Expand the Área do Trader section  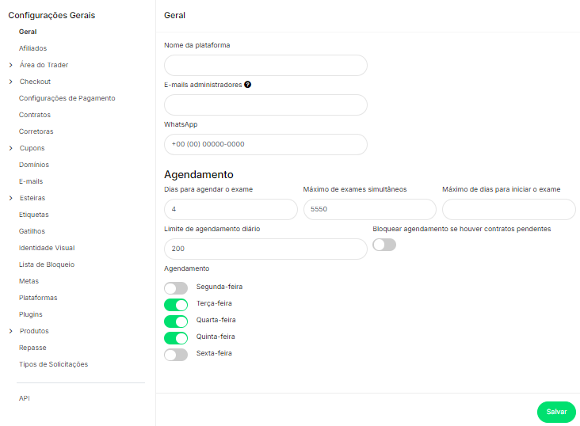11,65
